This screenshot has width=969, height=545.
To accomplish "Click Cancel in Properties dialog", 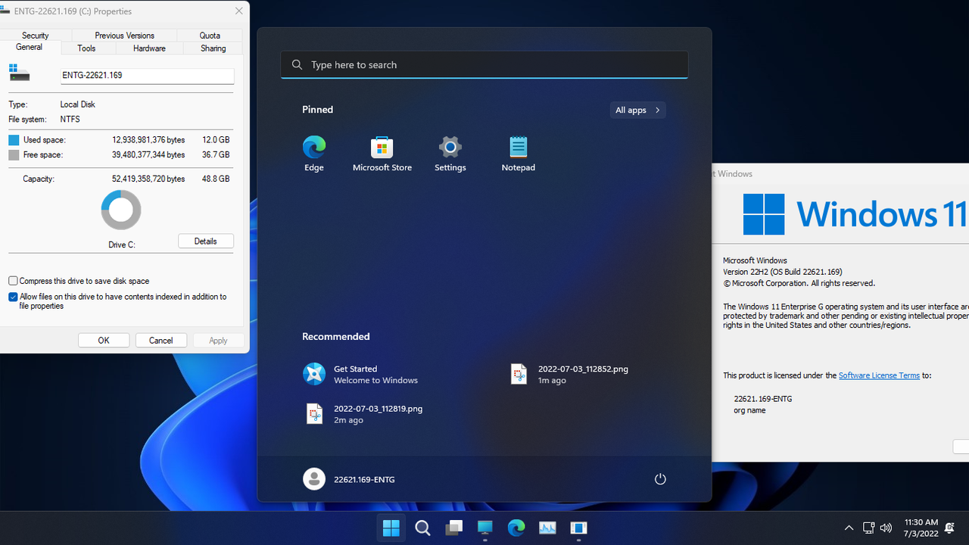I will (x=161, y=341).
